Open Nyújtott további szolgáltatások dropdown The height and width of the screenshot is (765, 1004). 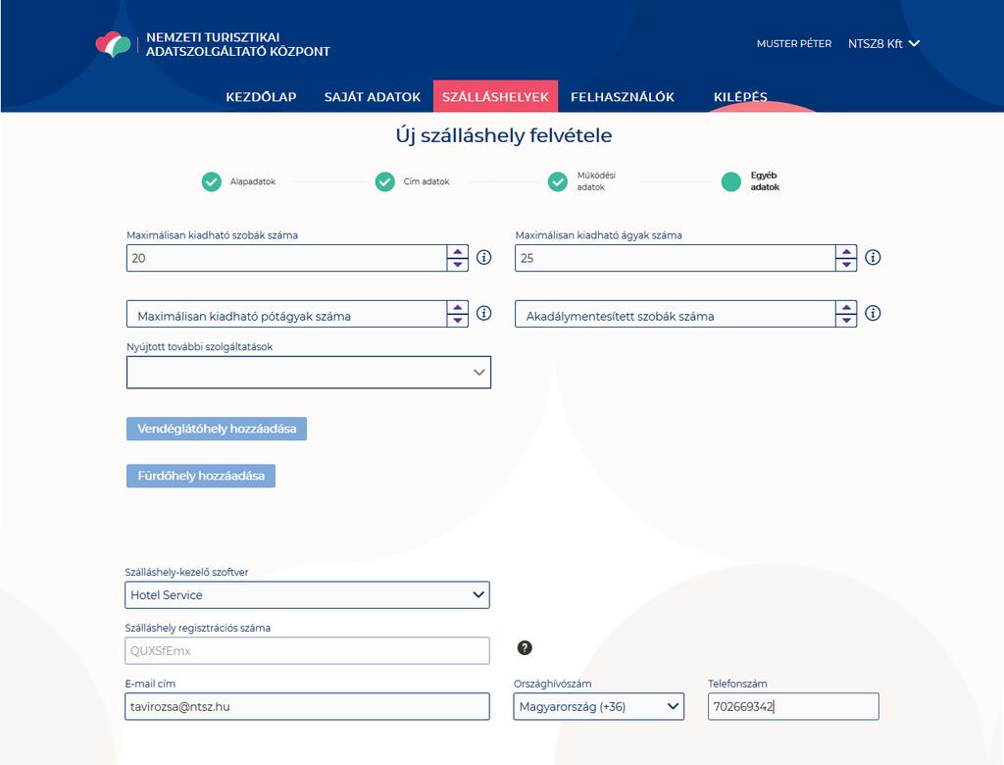[x=309, y=373]
